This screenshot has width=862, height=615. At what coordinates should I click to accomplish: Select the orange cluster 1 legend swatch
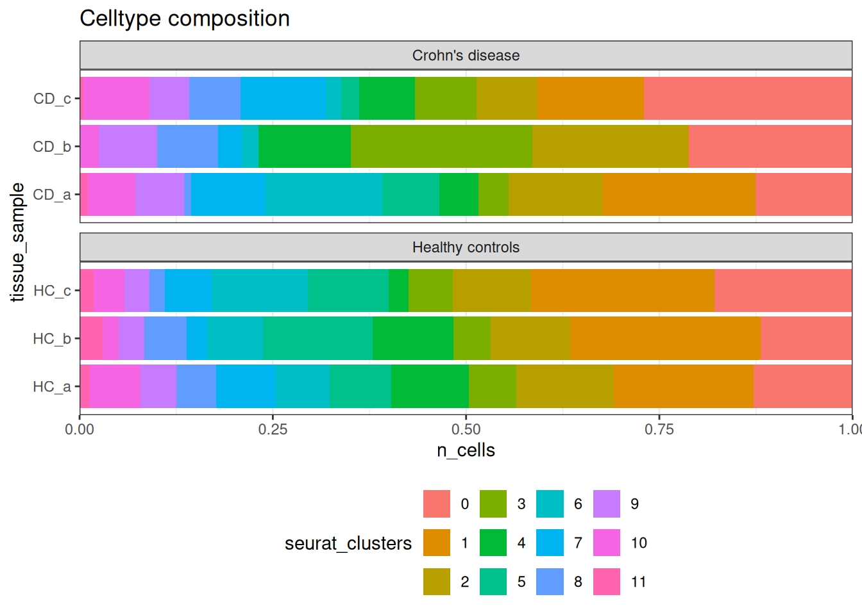pyautogui.click(x=437, y=543)
